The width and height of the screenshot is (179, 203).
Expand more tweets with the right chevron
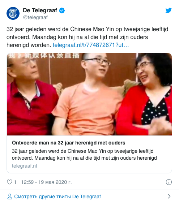pos(169,196)
